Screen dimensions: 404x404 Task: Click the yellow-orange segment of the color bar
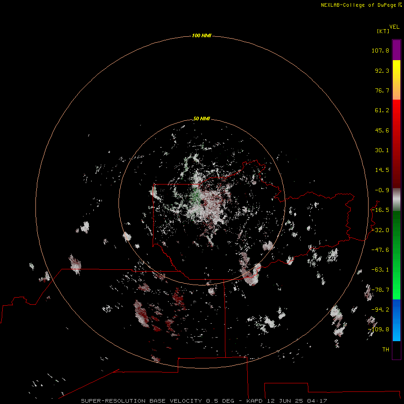point(396,80)
